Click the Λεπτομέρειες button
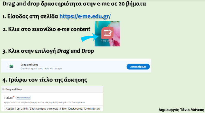This screenshot has width=205, height=113. tap(138, 67)
